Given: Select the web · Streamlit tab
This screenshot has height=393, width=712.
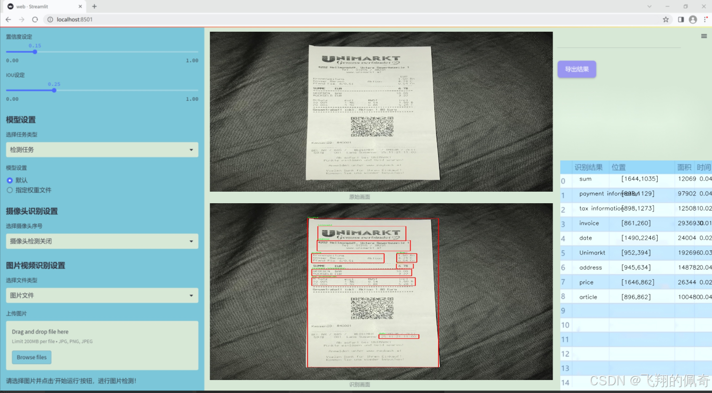Looking at the screenshot, I should pyautogui.click(x=43, y=6).
